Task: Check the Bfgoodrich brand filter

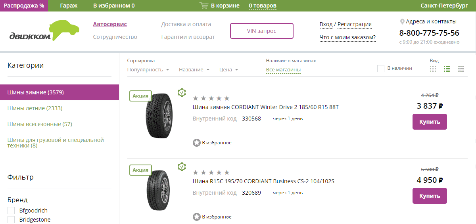Action: click(11, 211)
